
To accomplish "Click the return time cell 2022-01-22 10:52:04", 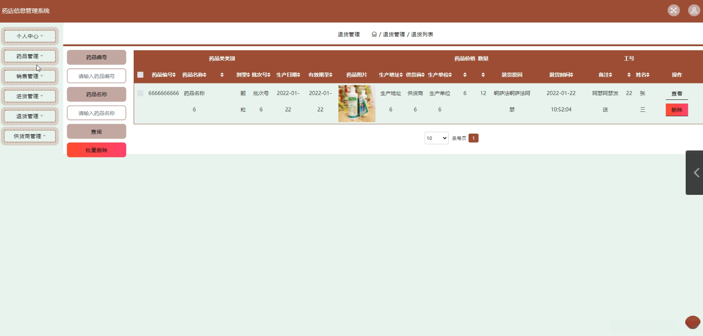I will (561, 101).
